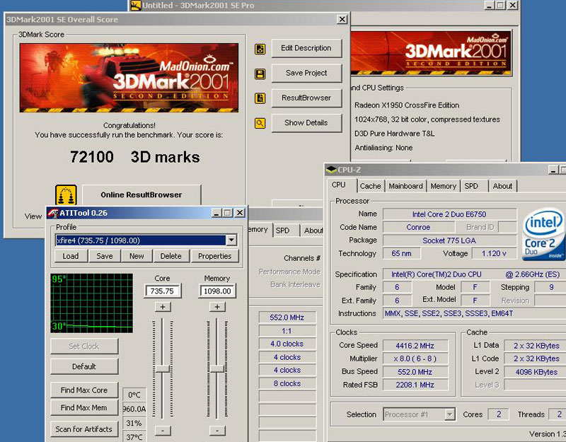
Task: Click the Show Details magnifier icon
Action: [260, 123]
